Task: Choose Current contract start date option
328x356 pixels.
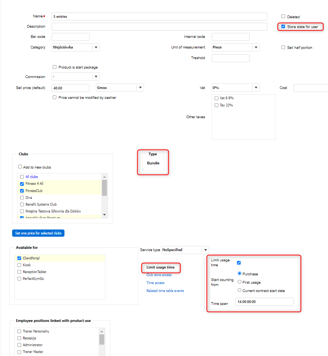Action: 240,290
